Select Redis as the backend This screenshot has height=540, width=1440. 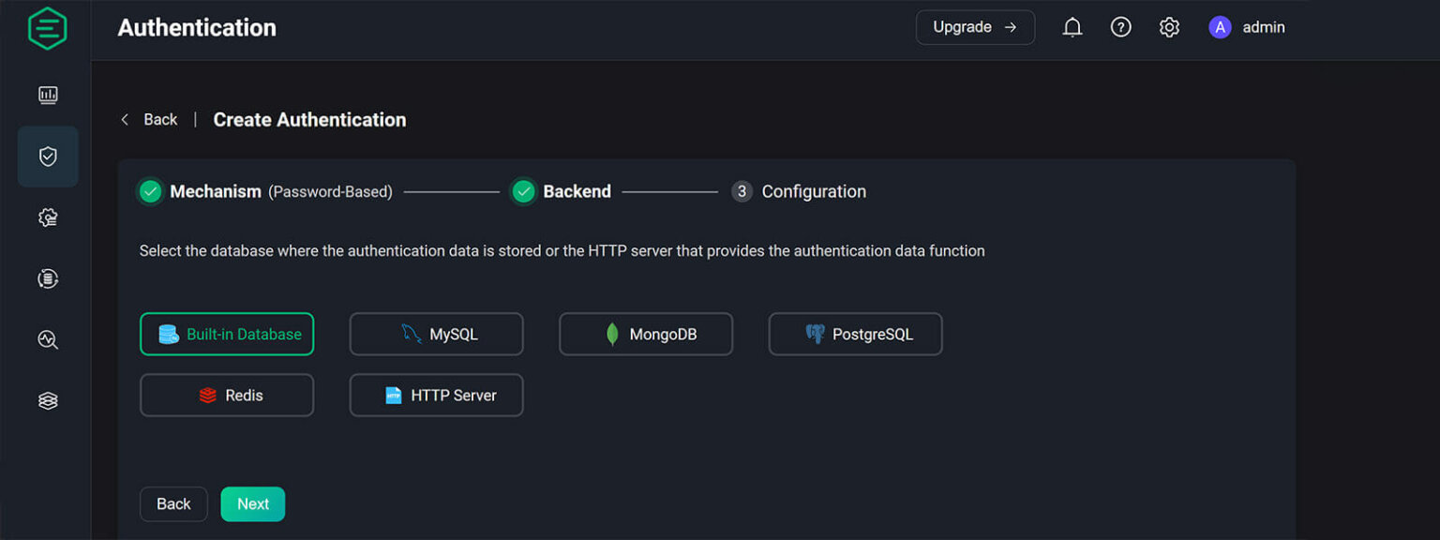tap(227, 395)
